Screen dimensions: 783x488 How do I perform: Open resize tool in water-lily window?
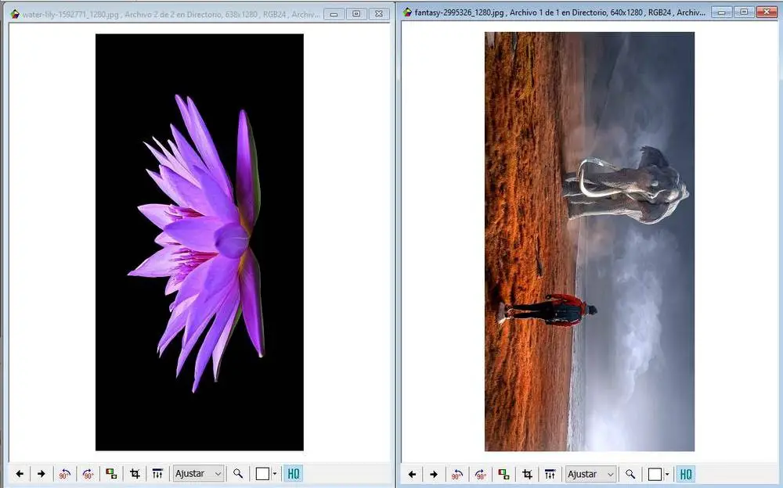(x=111, y=473)
